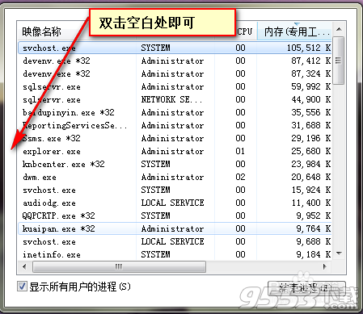363x314 pixels.
Task: Select devenv.exe *32 process using 87,412 K
Action: (175, 61)
